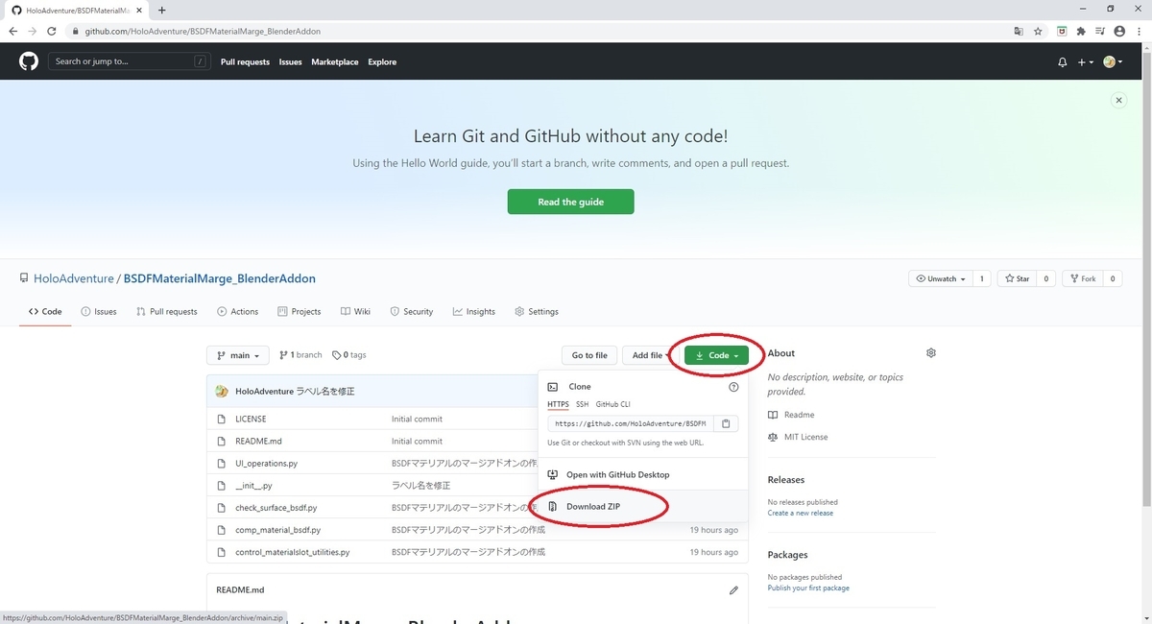Open the Chrome three-dot menu
The height and width of the screenshot is (624, 1152).
(x=1138, y=31)
